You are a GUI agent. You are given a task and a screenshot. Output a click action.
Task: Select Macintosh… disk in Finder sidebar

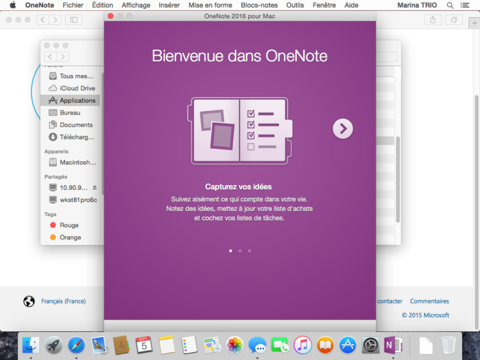coord(70,162)
